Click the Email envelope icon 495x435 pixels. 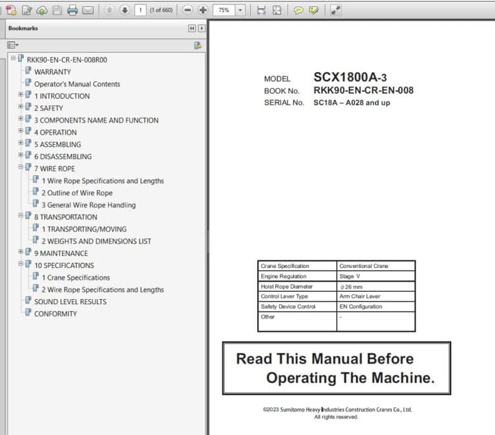88,10
